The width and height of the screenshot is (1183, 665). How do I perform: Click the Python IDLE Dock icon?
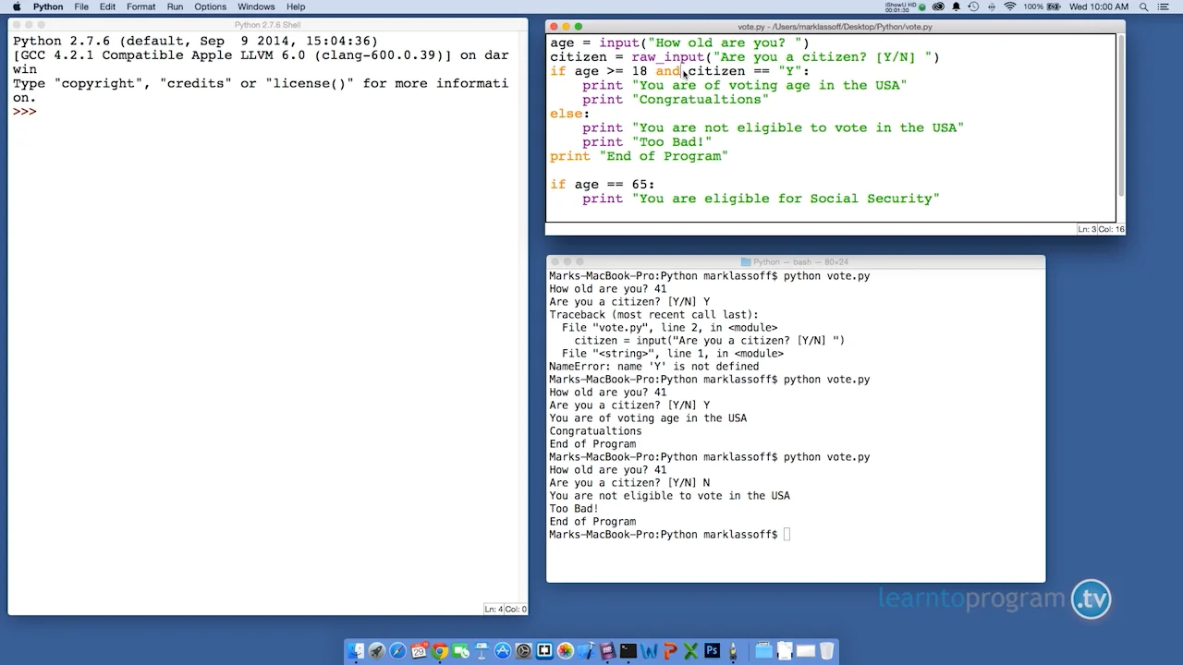click(733, 651)
